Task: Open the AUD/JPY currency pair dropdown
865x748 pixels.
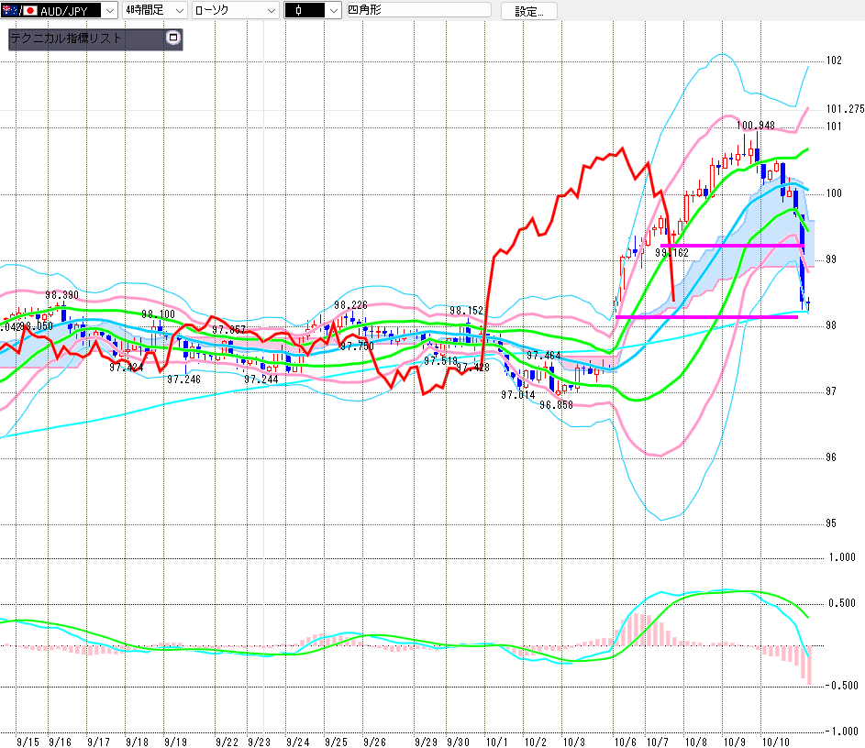Action: (x=109, y=10)
